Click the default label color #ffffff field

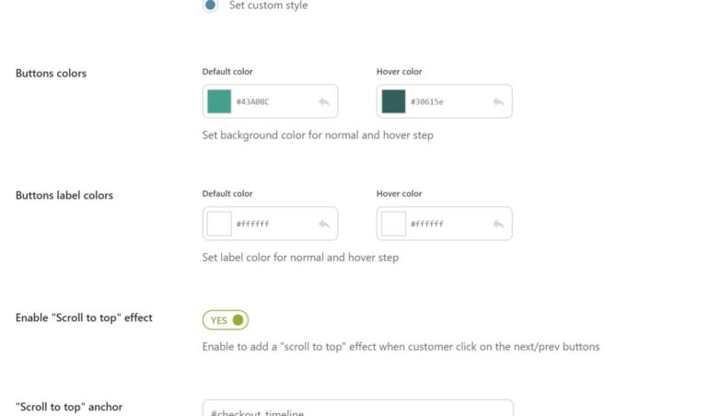[x=272, y=224]
